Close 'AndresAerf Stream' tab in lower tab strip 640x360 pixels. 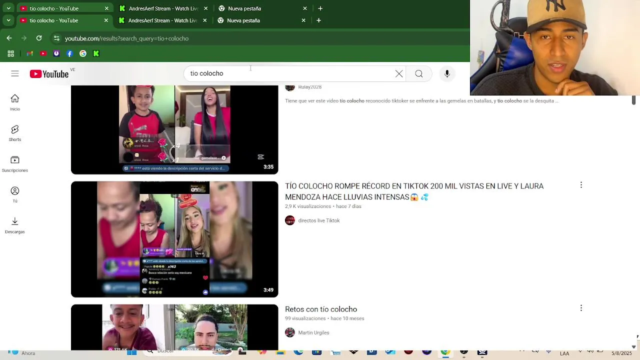coord(204,20)
